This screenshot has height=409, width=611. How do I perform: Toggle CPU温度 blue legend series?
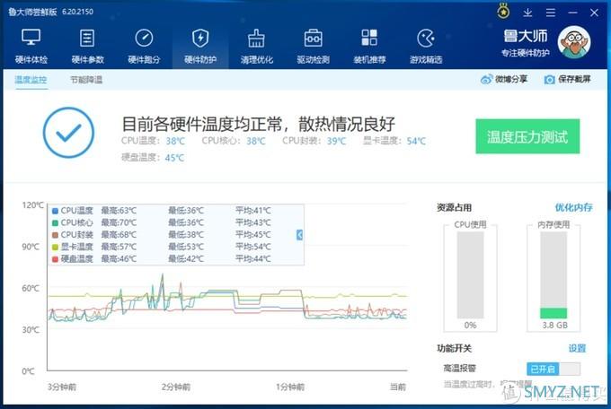(x=73, y=211)
